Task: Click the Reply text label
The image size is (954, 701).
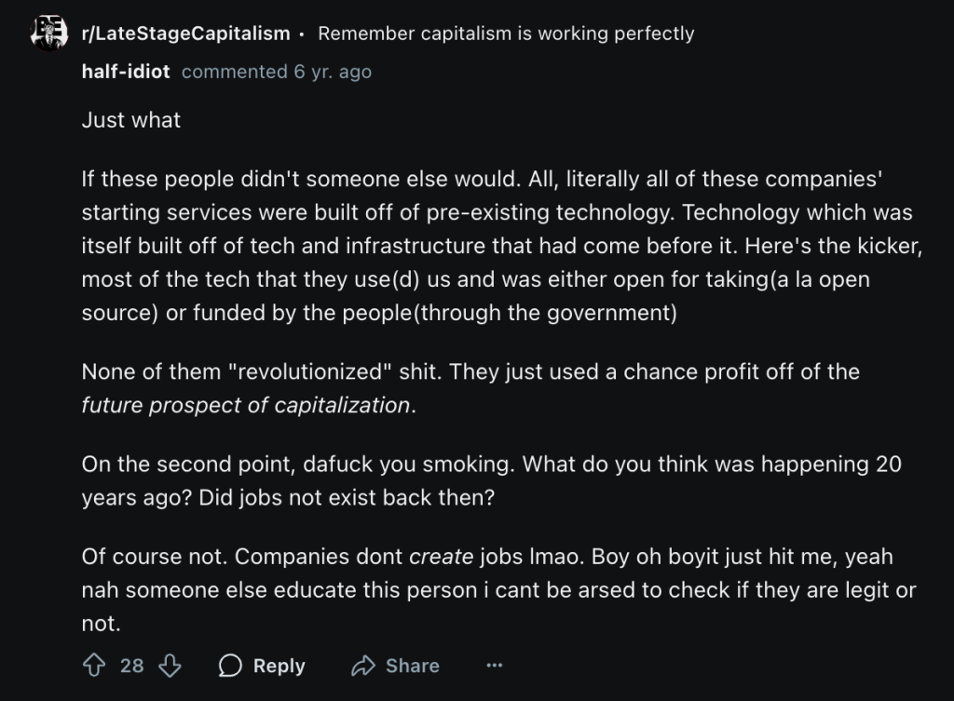Action: click(x=279, y=666)
